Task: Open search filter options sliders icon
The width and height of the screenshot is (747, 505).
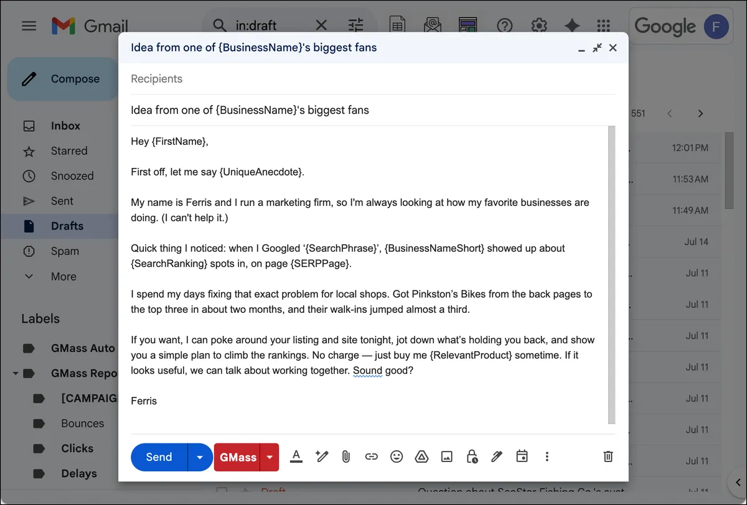Action: pyautogui.click(x=355, y=25)
